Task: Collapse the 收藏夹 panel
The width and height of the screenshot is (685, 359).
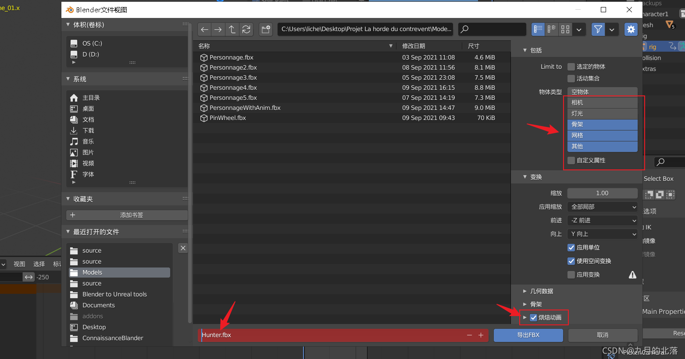Action: click(x=68, y=199)
